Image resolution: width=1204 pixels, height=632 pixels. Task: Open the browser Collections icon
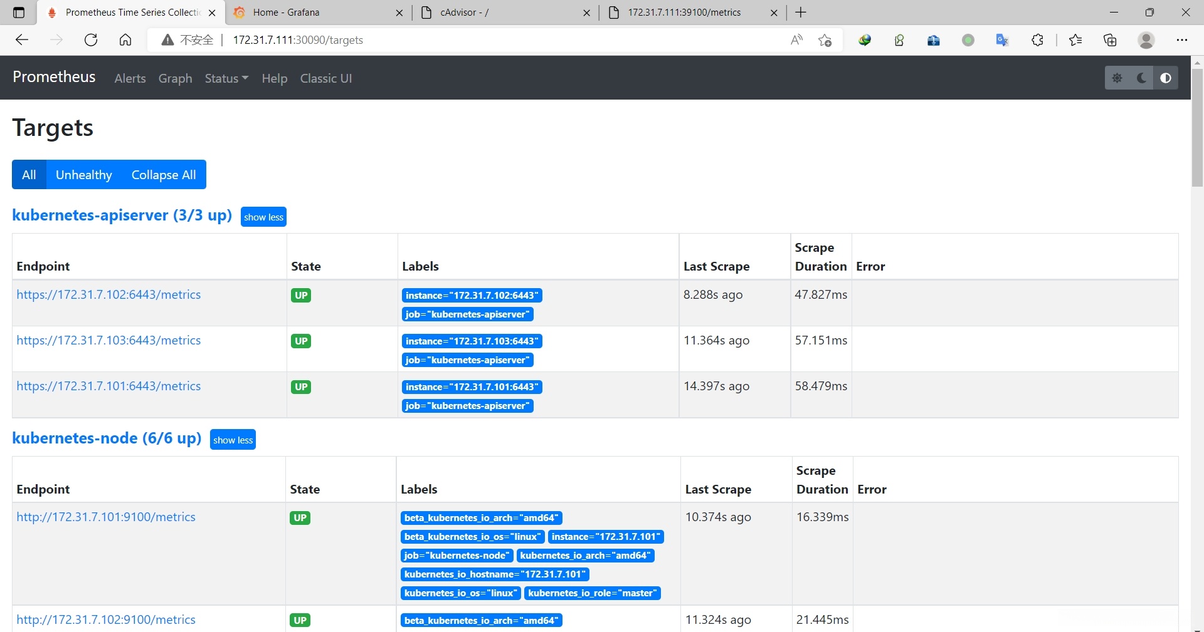[x=1110, y=40]
